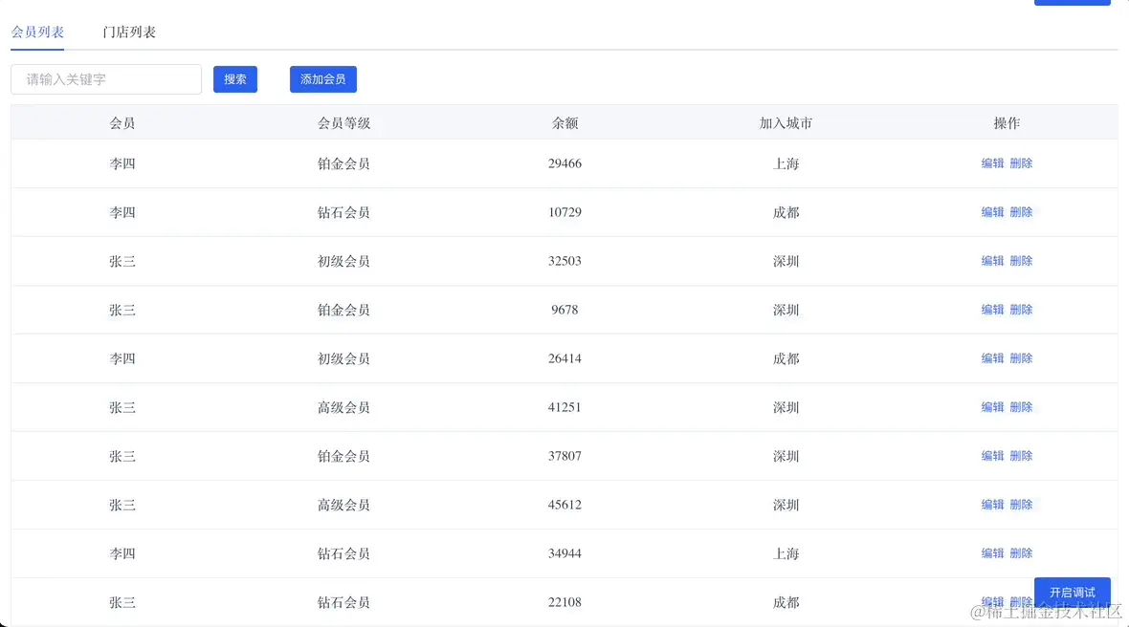Click 编辑 in the 10729 row
Viewport: 1129px width, 627px height.
pyautogui.click(x=992, y=212)
